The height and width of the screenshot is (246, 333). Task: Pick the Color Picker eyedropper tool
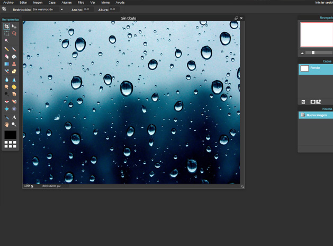coord(7,117)
